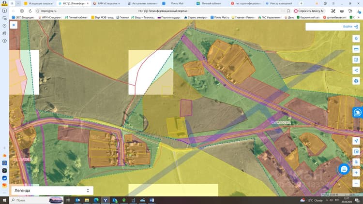The height and width of the screenshot is (204, 363).
Task: Zoom out with the minus button
Action: click(x=356, y=183)
